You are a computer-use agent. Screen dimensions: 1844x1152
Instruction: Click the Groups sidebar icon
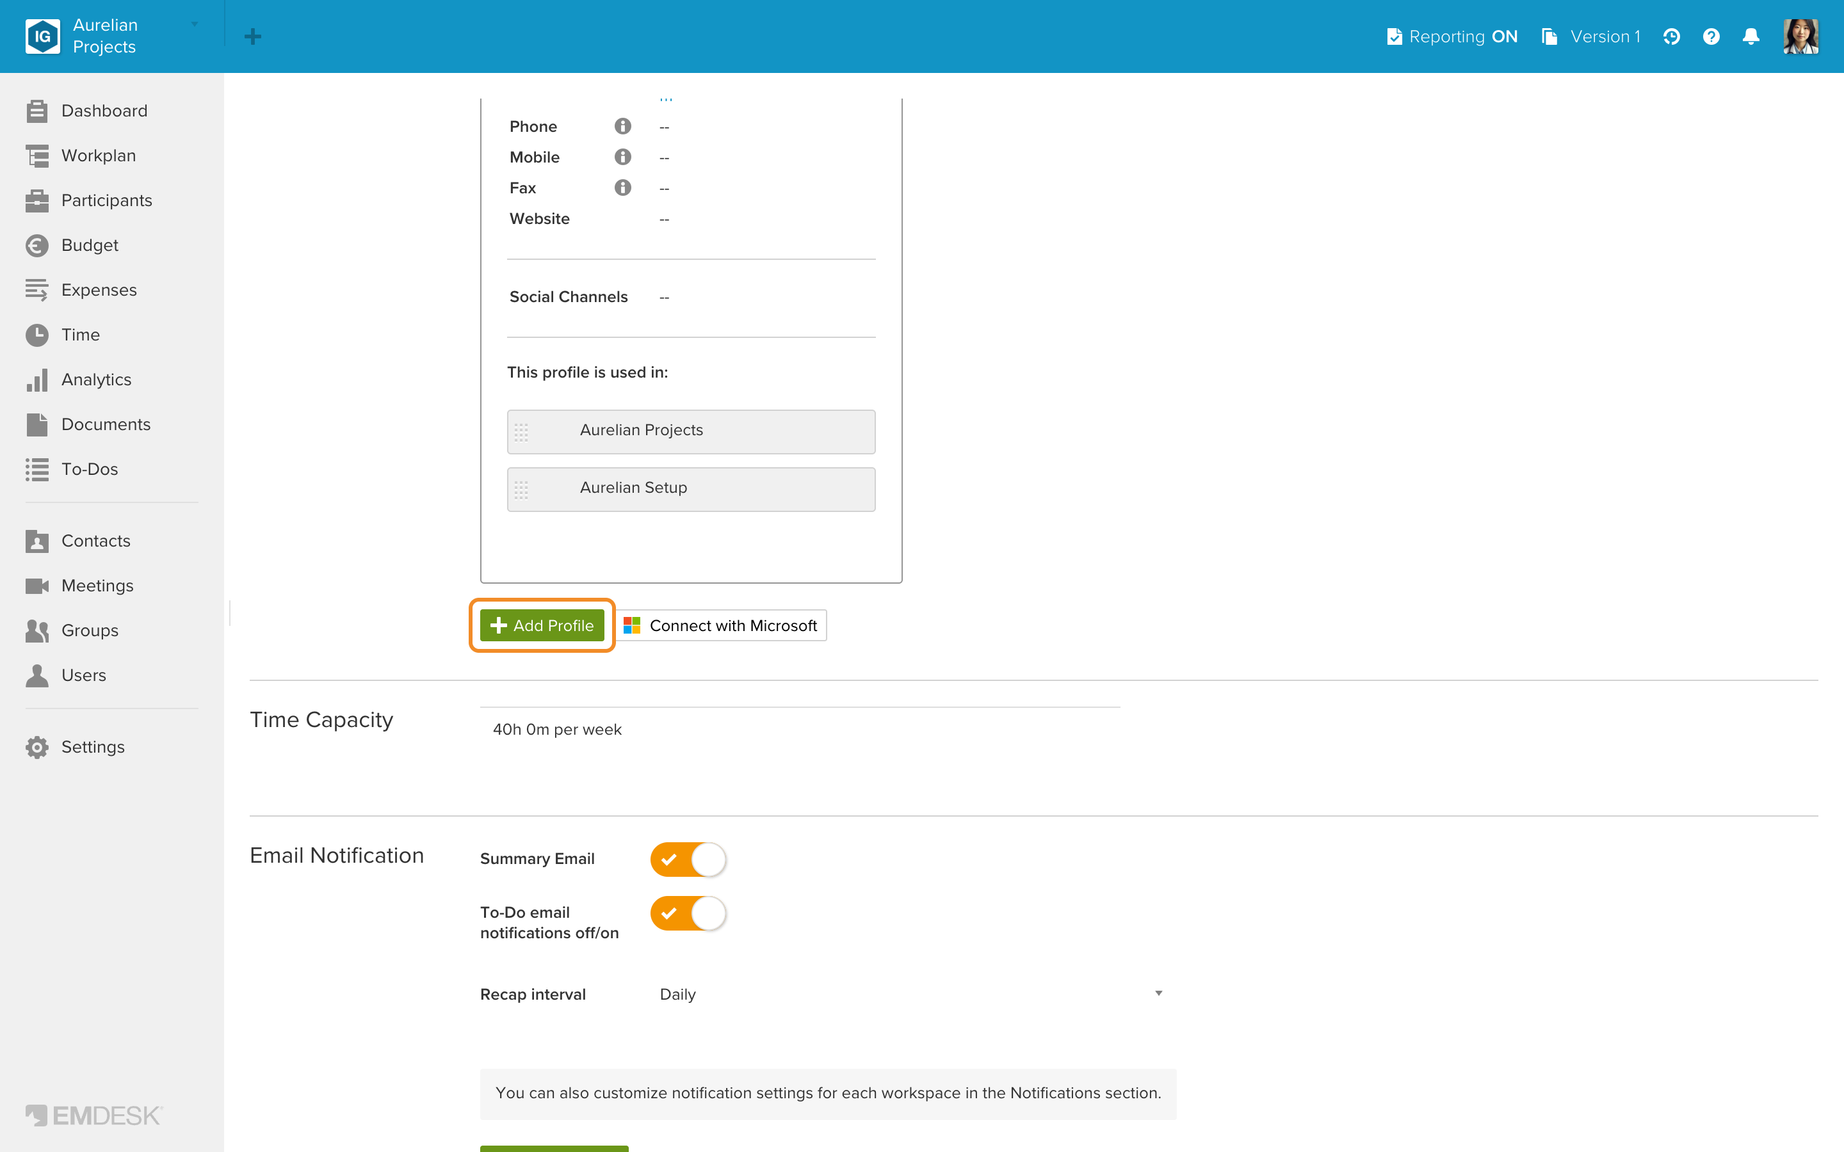click(x=36, y=631)
